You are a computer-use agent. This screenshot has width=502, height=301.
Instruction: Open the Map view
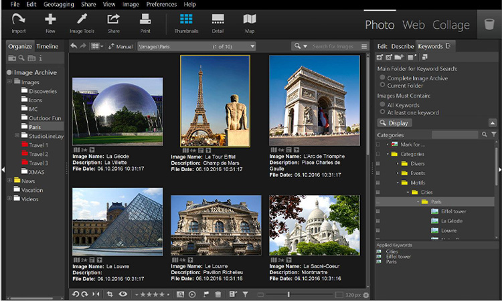250,23
